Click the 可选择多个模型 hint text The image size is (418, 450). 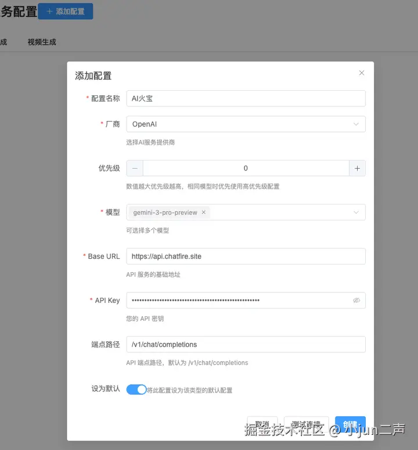(147, 230)
